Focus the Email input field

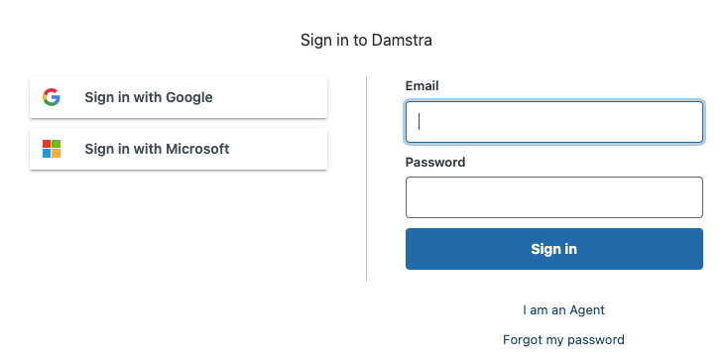[x=554, y=122]
